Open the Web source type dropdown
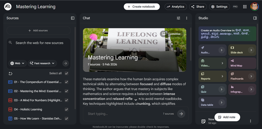 17,63
